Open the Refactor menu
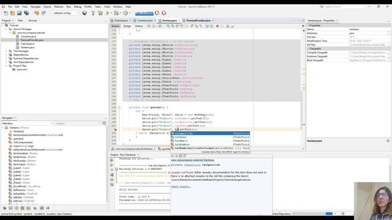Image resolution: width=392 pixels, height=220 pixels. coord(59,7)
